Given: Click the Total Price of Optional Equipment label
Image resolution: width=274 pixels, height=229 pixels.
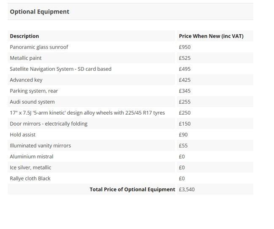Looking at the screenshot, I should [132, 190].
